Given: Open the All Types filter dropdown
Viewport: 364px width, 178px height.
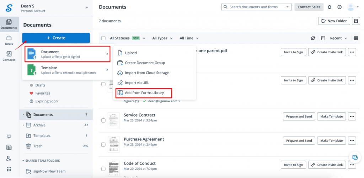Looking at the screenshot, I should [162, 38].
